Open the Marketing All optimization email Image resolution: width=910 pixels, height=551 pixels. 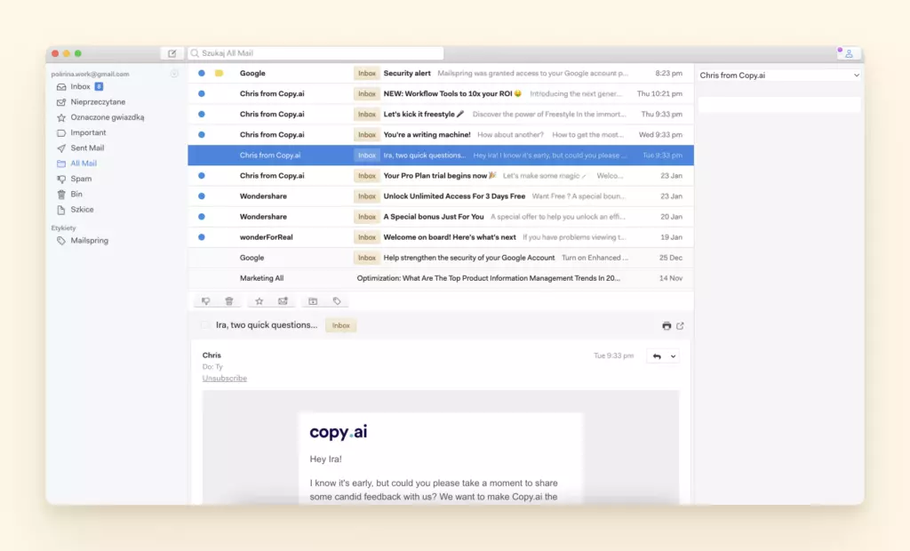[441, 278]
